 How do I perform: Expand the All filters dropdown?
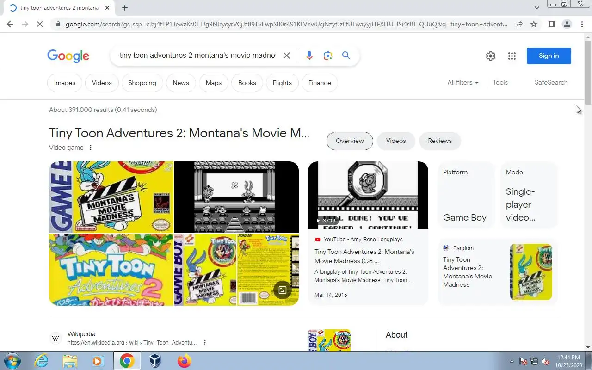point(463,82)
